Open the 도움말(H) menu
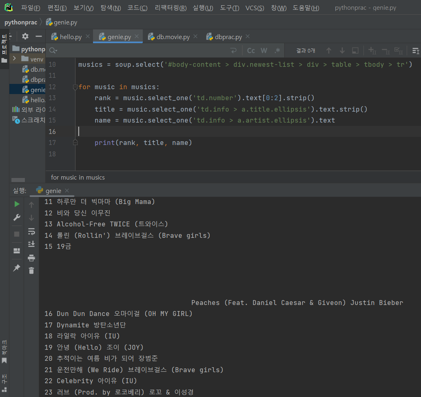421x397 pixels. tap(306, 8)
